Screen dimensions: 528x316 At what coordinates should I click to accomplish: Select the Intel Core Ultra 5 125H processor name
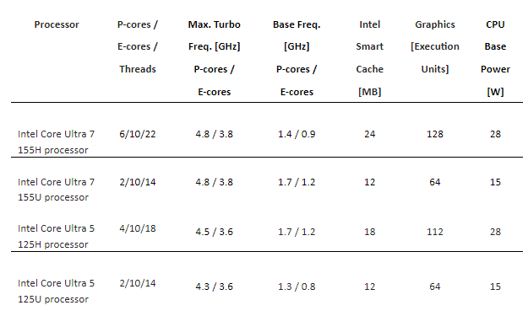pos(57,236)
